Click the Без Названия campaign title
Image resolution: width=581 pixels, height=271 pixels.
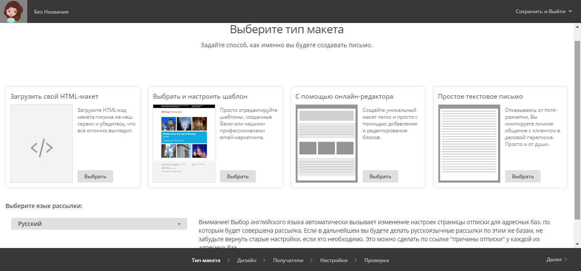click(51, 12)
